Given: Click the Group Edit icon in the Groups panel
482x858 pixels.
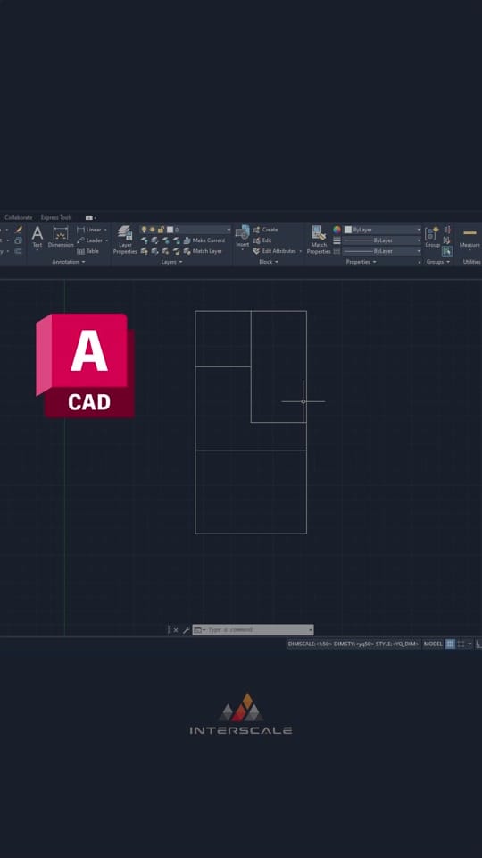Looking at the screenshot, I should (x=447, y=240).
